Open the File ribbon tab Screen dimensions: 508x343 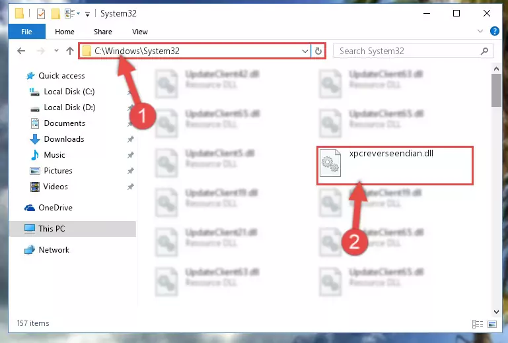(26, 32)
